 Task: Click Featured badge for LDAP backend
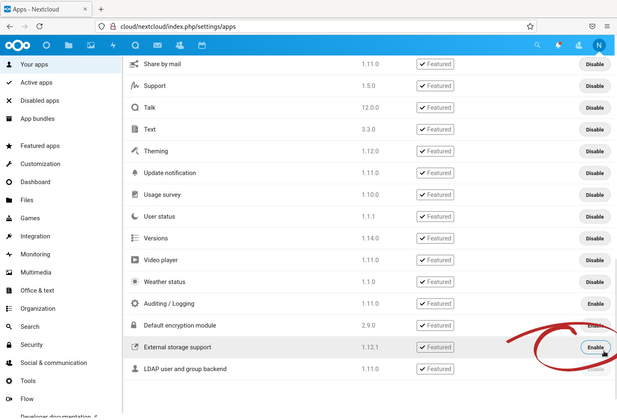coord(435,369)
